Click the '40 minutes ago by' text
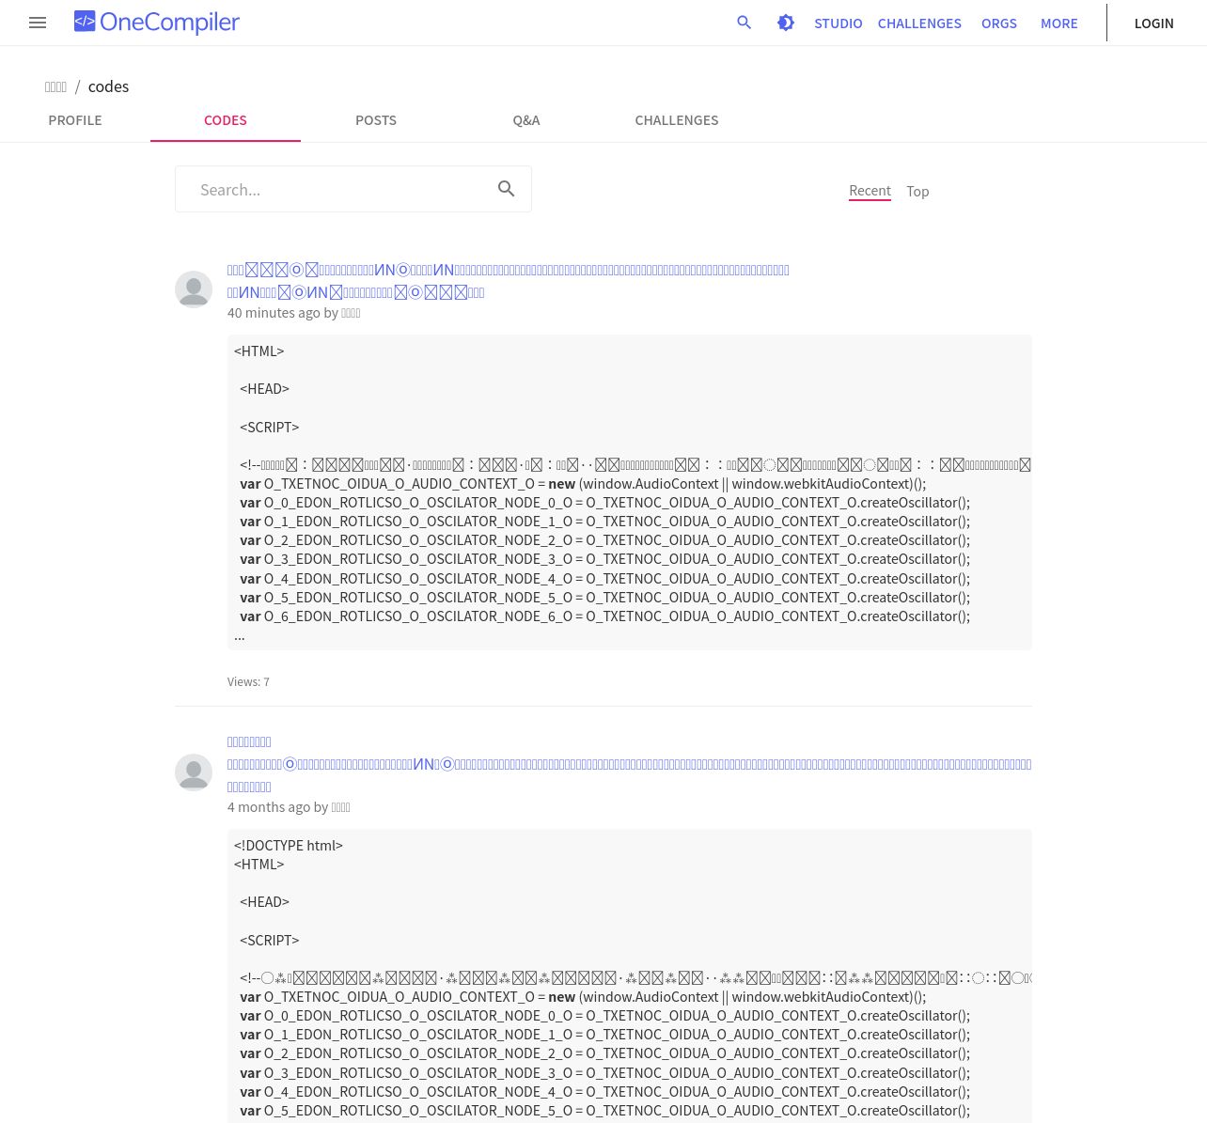1207x1123 pixels. point(282,313)
